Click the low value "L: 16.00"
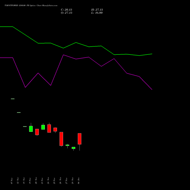 (x=97, y=13)
